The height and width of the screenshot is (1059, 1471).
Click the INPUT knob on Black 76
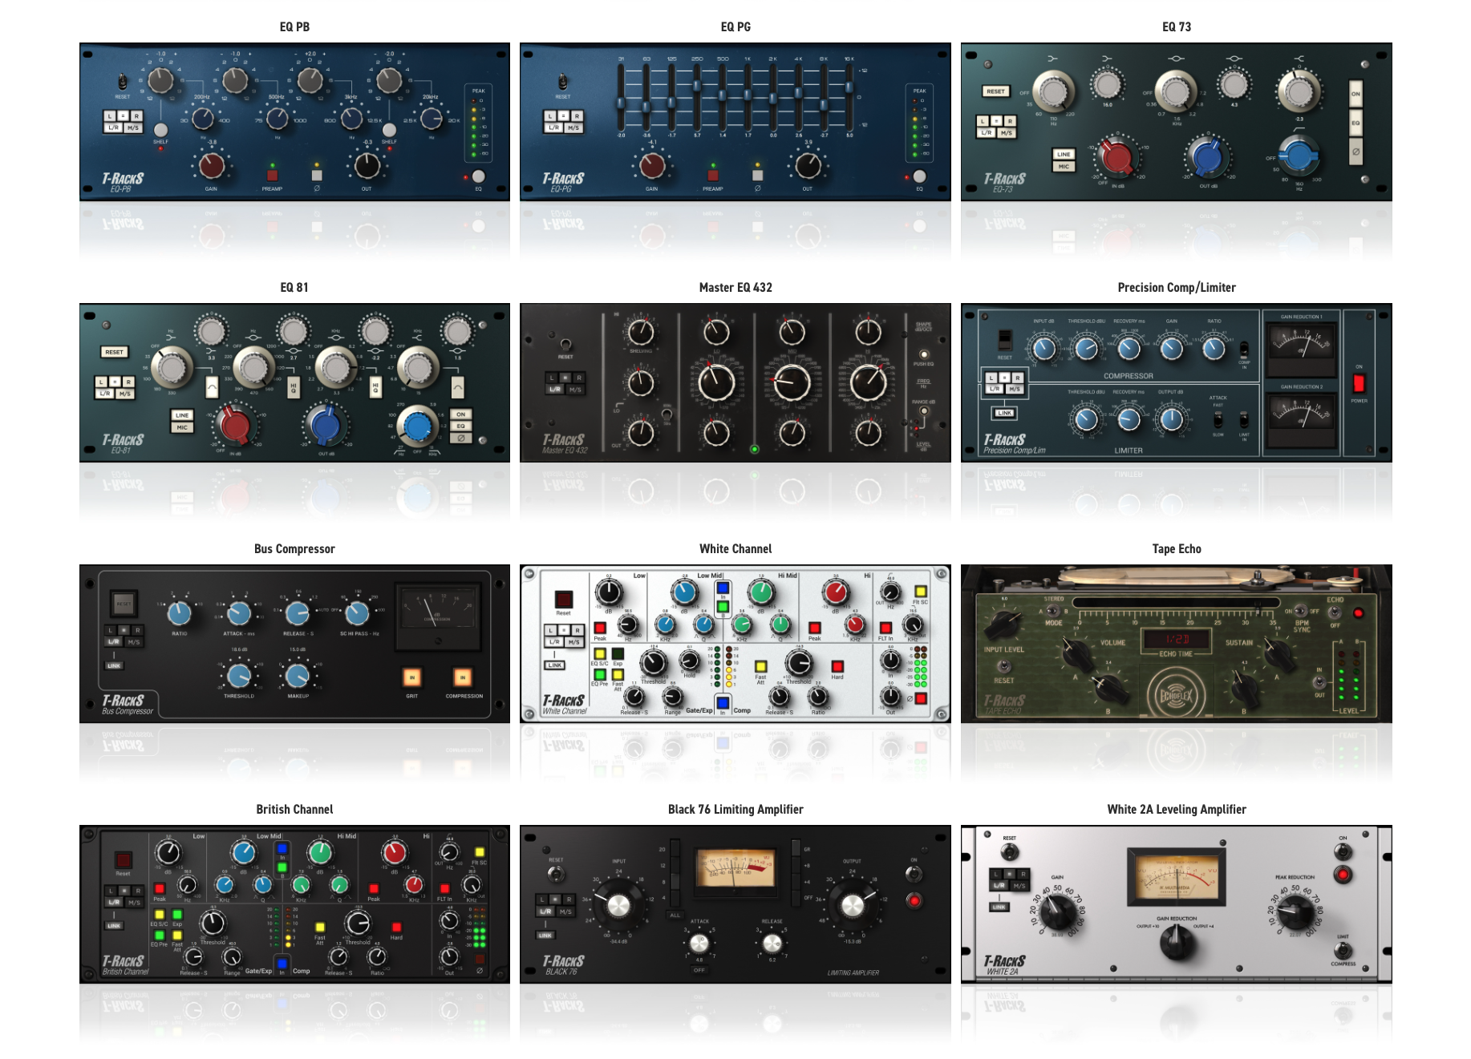click(x=618, y=905)
